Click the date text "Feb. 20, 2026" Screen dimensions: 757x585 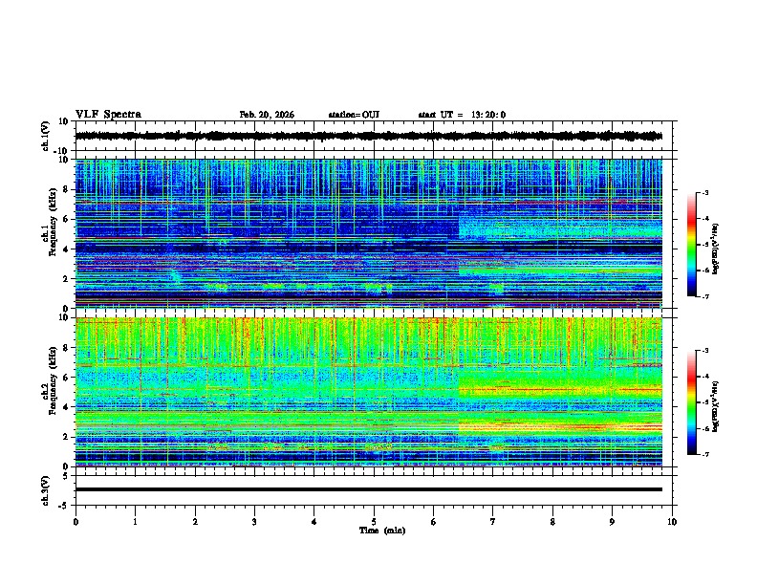pos(267,115)
